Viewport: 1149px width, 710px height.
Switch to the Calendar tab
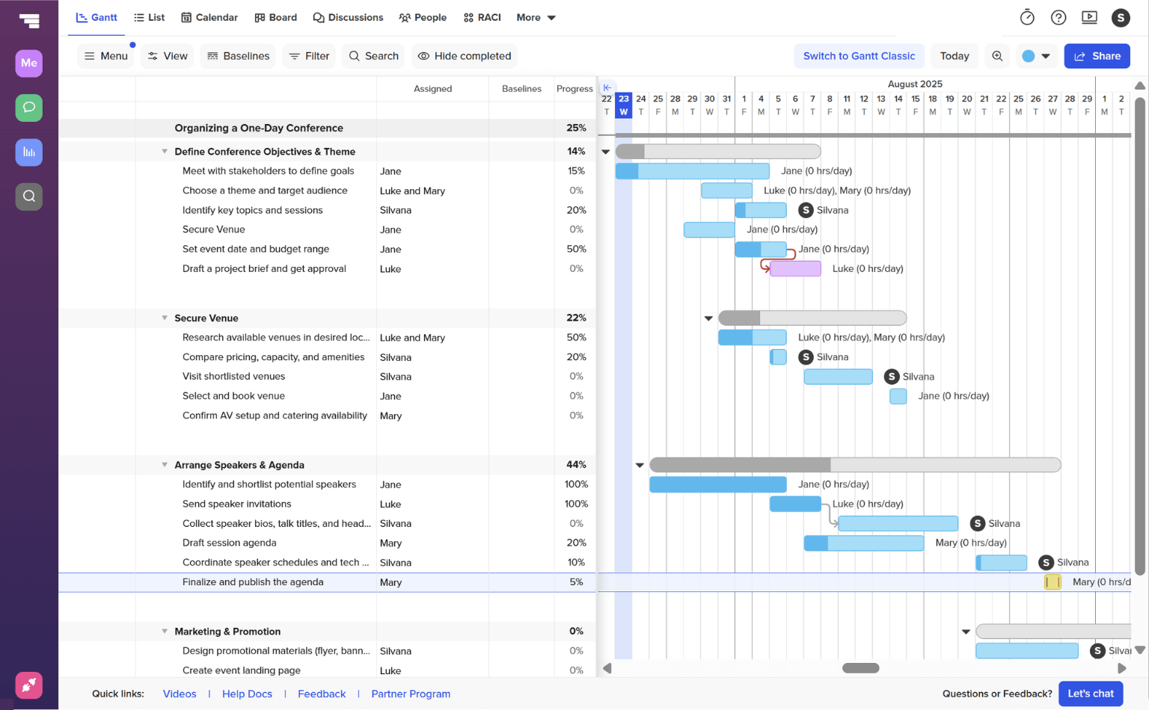(209, 17)
